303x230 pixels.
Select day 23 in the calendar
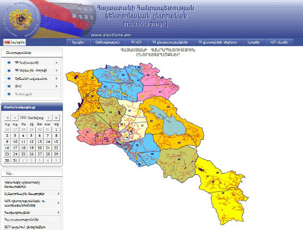pos(7,154)
